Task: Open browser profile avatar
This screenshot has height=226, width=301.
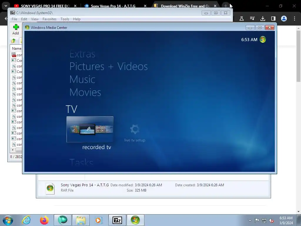Action: [x=284, y=19]
